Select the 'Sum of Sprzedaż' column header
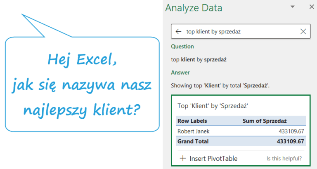This screenshot has height=169, width=317. (264, 121)
